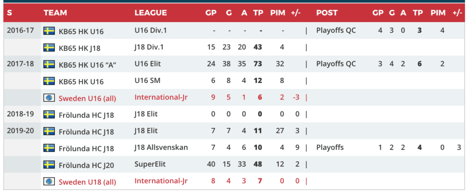Click the flag next to KB65 HK U16 "A"
The image size is (469, 192).
tap(49, 64)
